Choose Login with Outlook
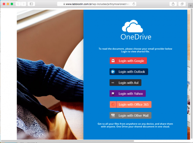The height and width of the screenshot is (143, 193). coord(129,72)
